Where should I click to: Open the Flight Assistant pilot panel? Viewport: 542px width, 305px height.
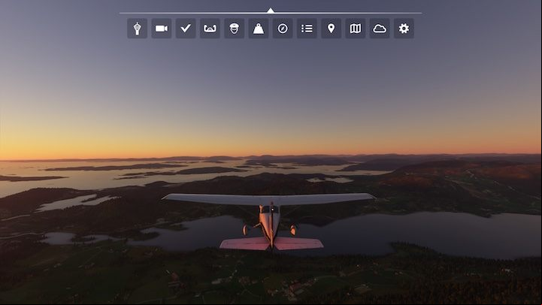pos(235,29)
